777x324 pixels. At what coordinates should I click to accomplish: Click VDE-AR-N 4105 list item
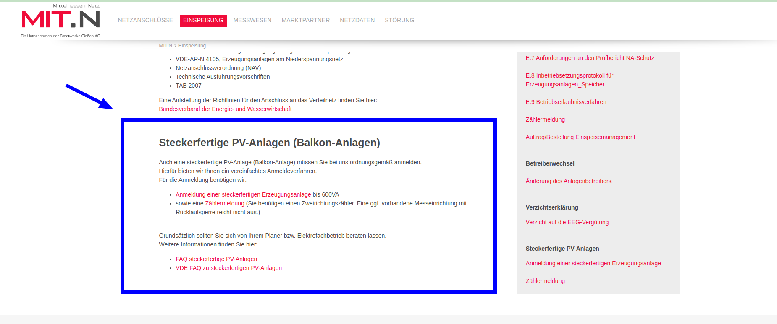(x=259, y=59)
